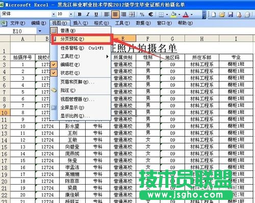Select 普通 (Normal) view
This screenshot has height=203, width=255.
(81, 31)
